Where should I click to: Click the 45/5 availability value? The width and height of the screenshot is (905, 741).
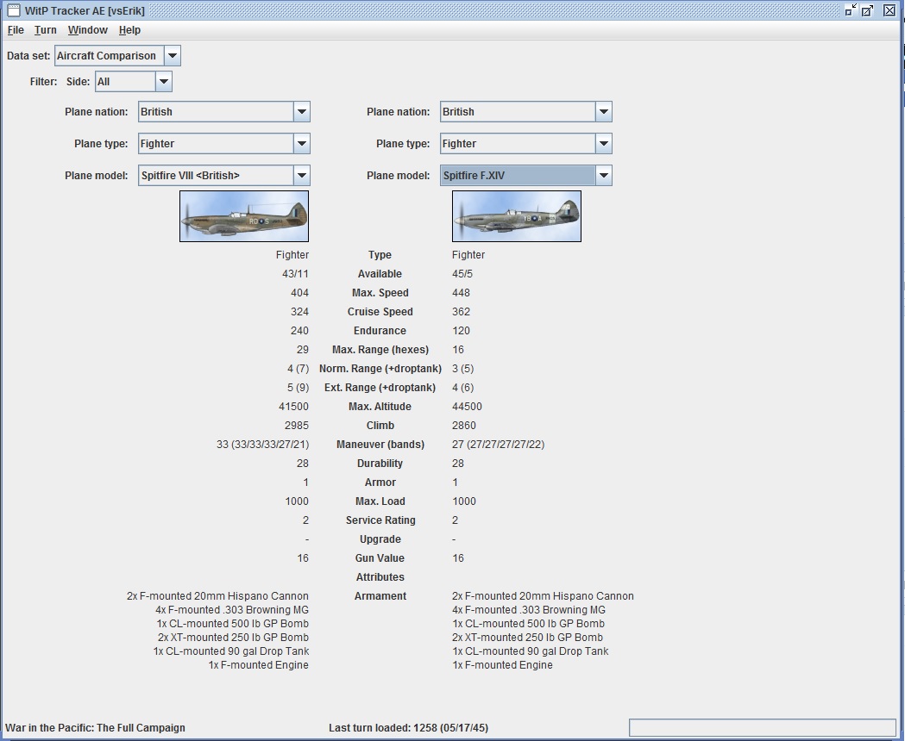pos(462,274)
